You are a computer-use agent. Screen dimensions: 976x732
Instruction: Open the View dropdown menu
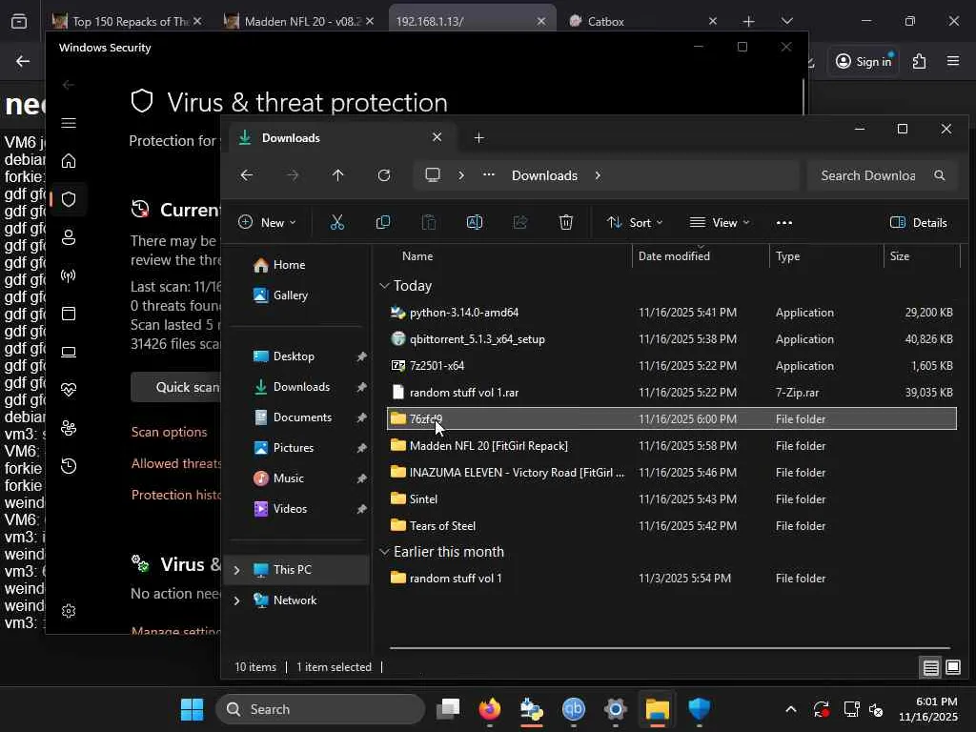(x=720, y=223)
